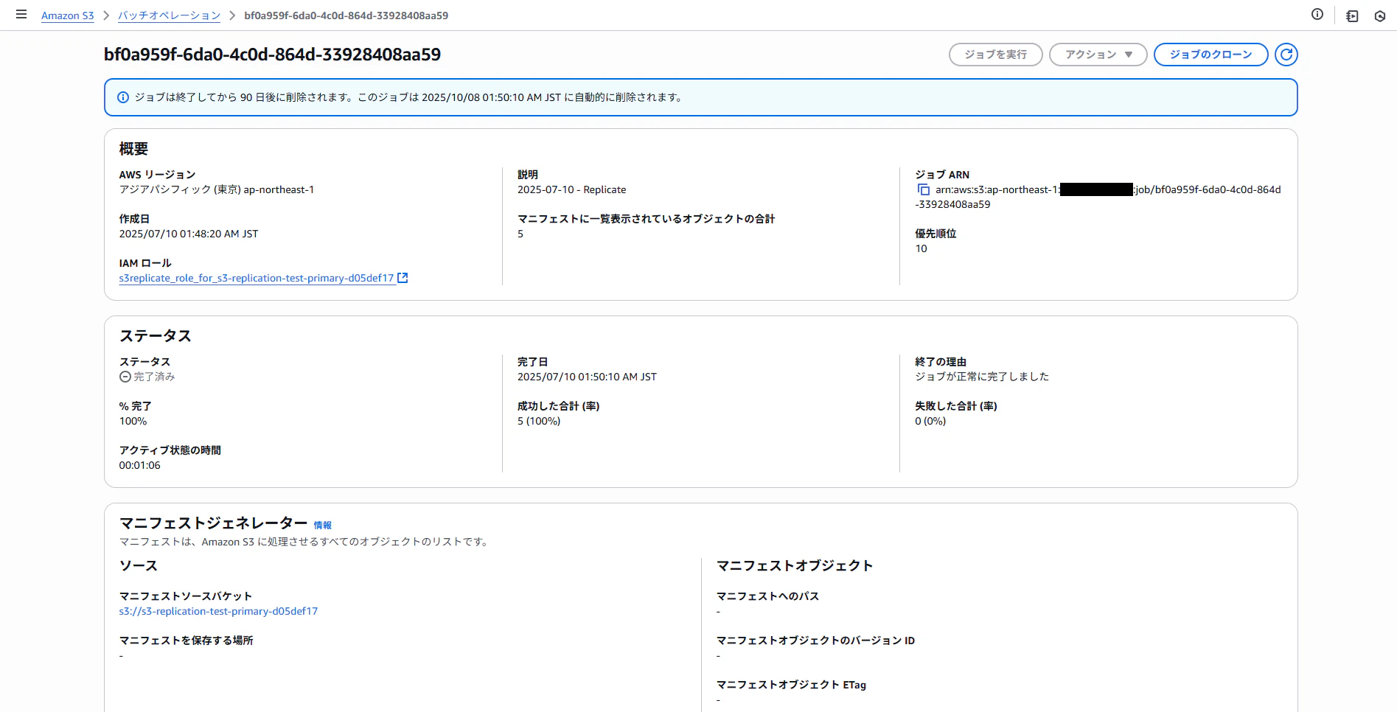Open the notifications icon at top right
This screenshot has height=712, width=1397.
pos(1380,15)
